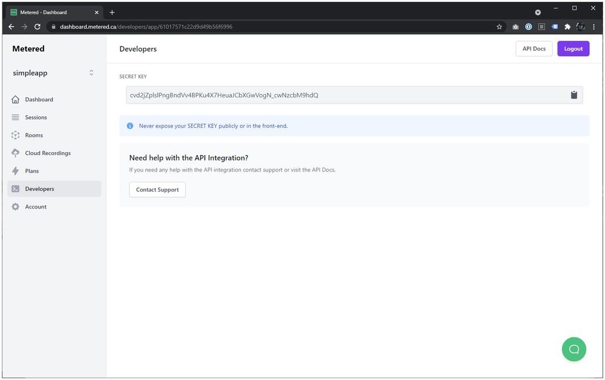Click the Sessions list icon
This screenshot has width=605, height=380.
15,117
